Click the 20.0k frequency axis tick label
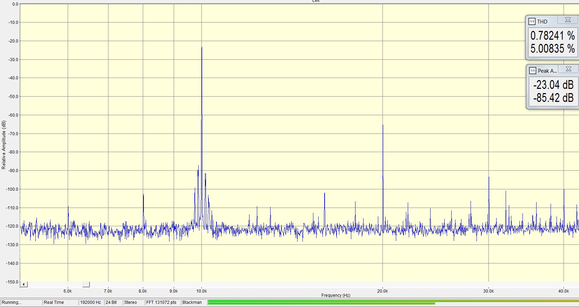579x307 pixels. (382, 291)
